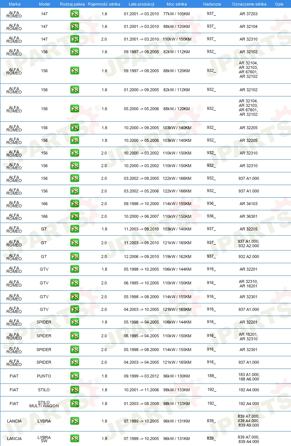Click engine codes 183 A1.000, 188 A6.000
Screen dimensions: 291x446
pos(249,377)
